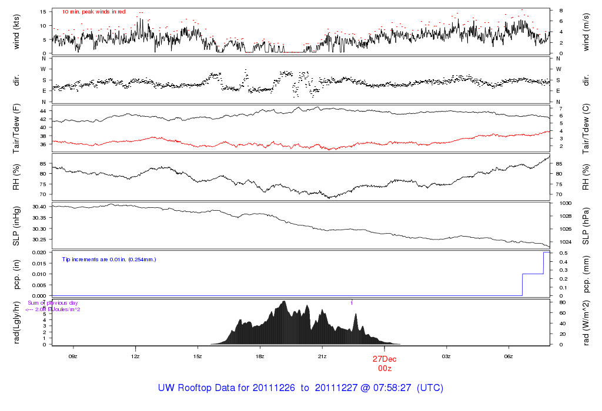This screenshot has height=411, width=602.
Task: Click the 'rad(Lgly/hr)' axis label
Action: tap(16, 322)
